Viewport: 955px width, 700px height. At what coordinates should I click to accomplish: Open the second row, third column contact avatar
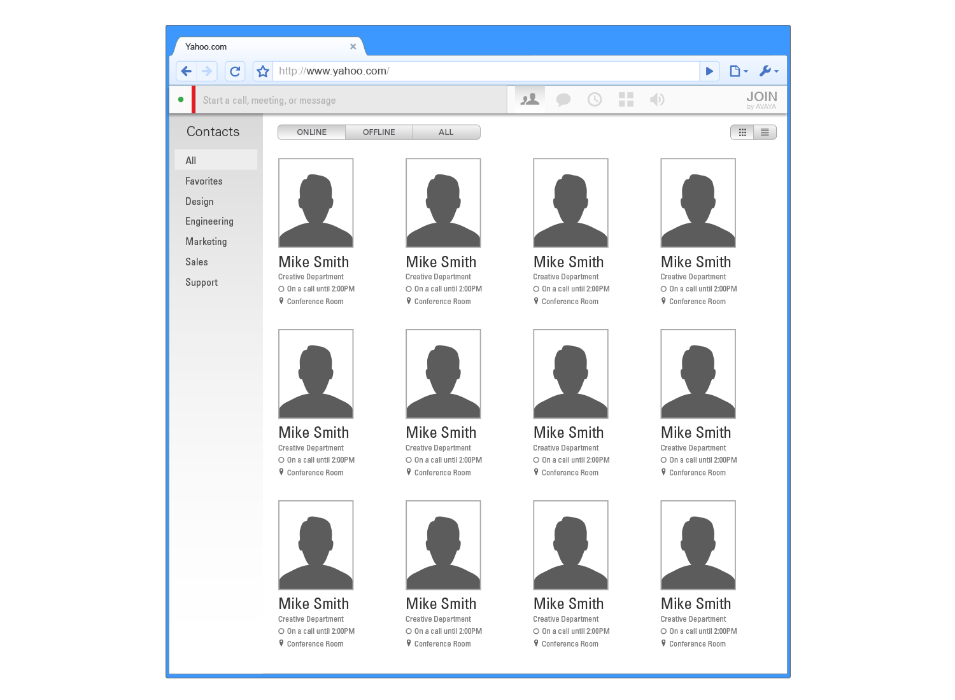click(570, 374)
